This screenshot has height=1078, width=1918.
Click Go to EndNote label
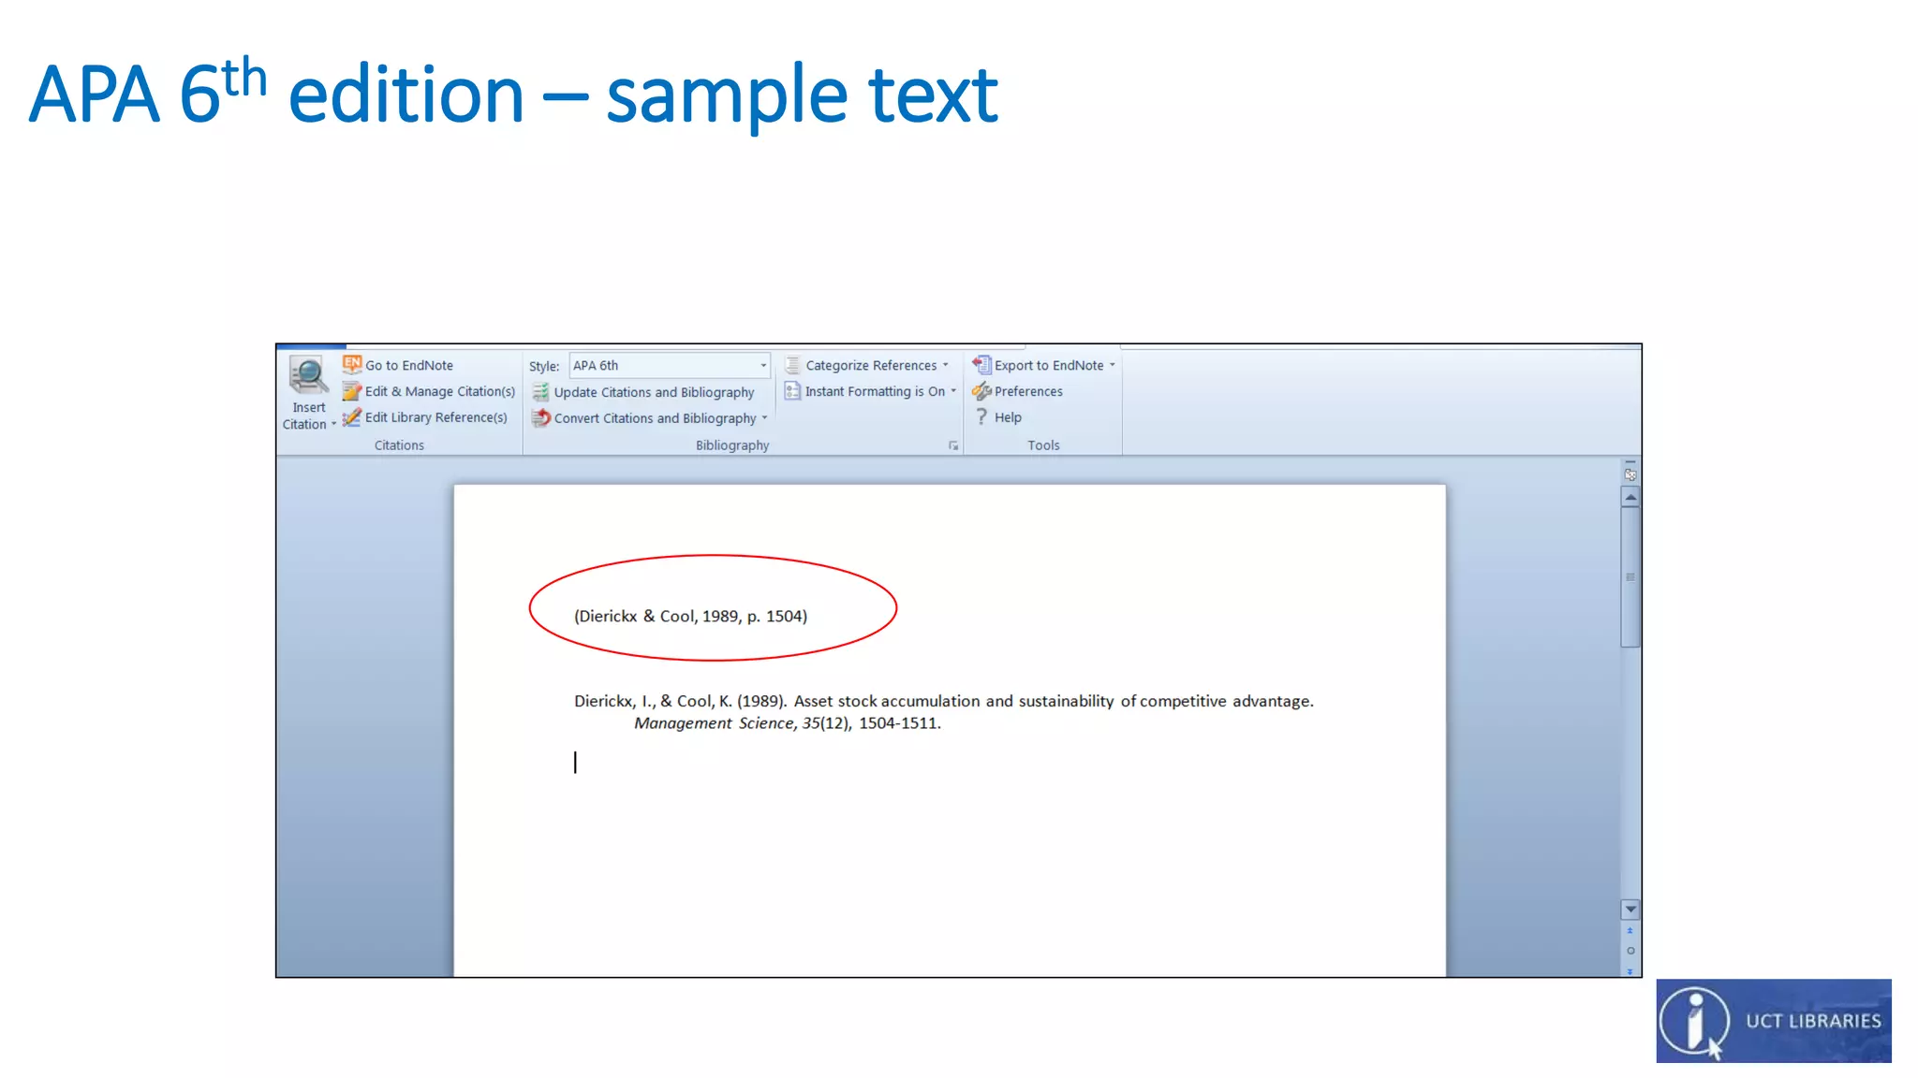click(x=409, y=366)
